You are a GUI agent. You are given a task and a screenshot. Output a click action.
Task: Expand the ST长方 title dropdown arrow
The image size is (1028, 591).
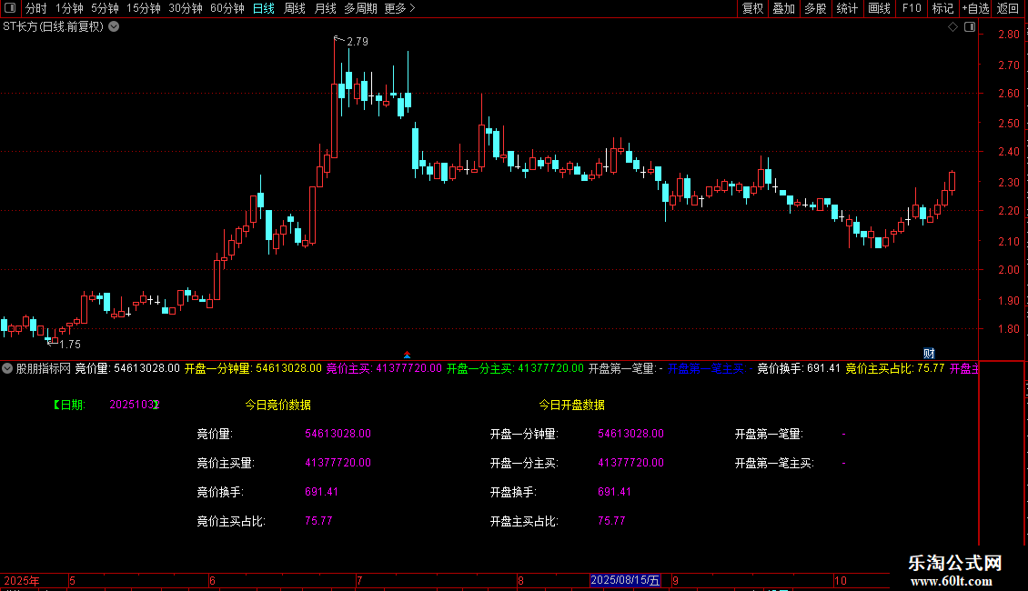[x=114, y=27]
